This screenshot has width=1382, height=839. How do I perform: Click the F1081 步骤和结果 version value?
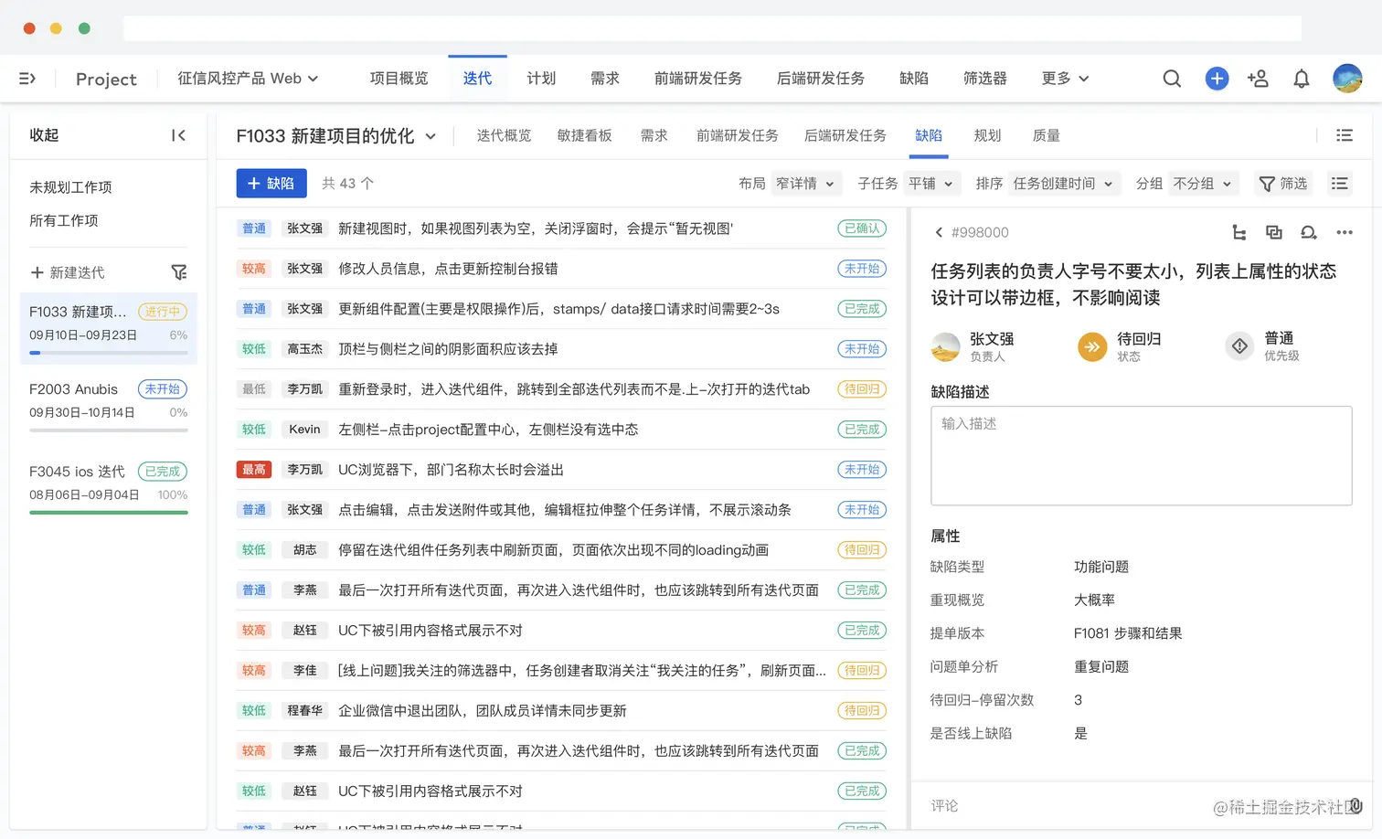pos(1128,633)
